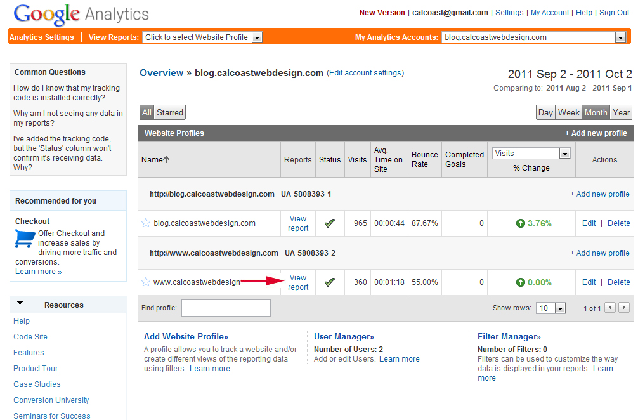Click in the Find profile field
Viewport: 638px width, 420px height.
click(226, 308)
